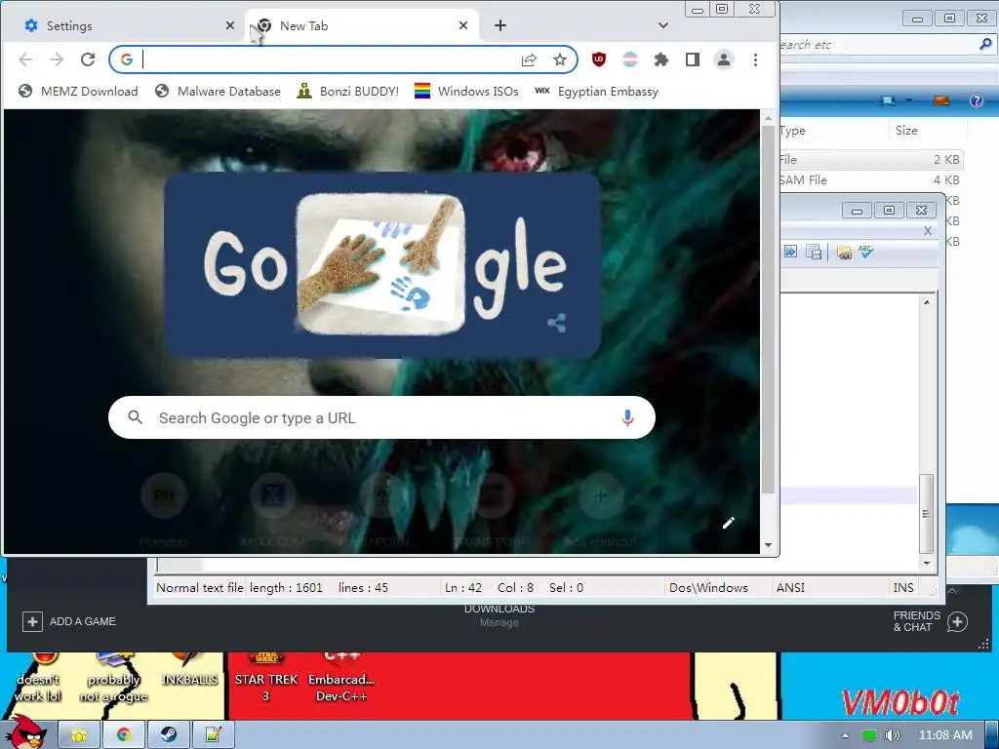This screenshot has height=749, width=999.
Task: Open the Windows ISOs bookmark
Action: [x=466, y=91]
